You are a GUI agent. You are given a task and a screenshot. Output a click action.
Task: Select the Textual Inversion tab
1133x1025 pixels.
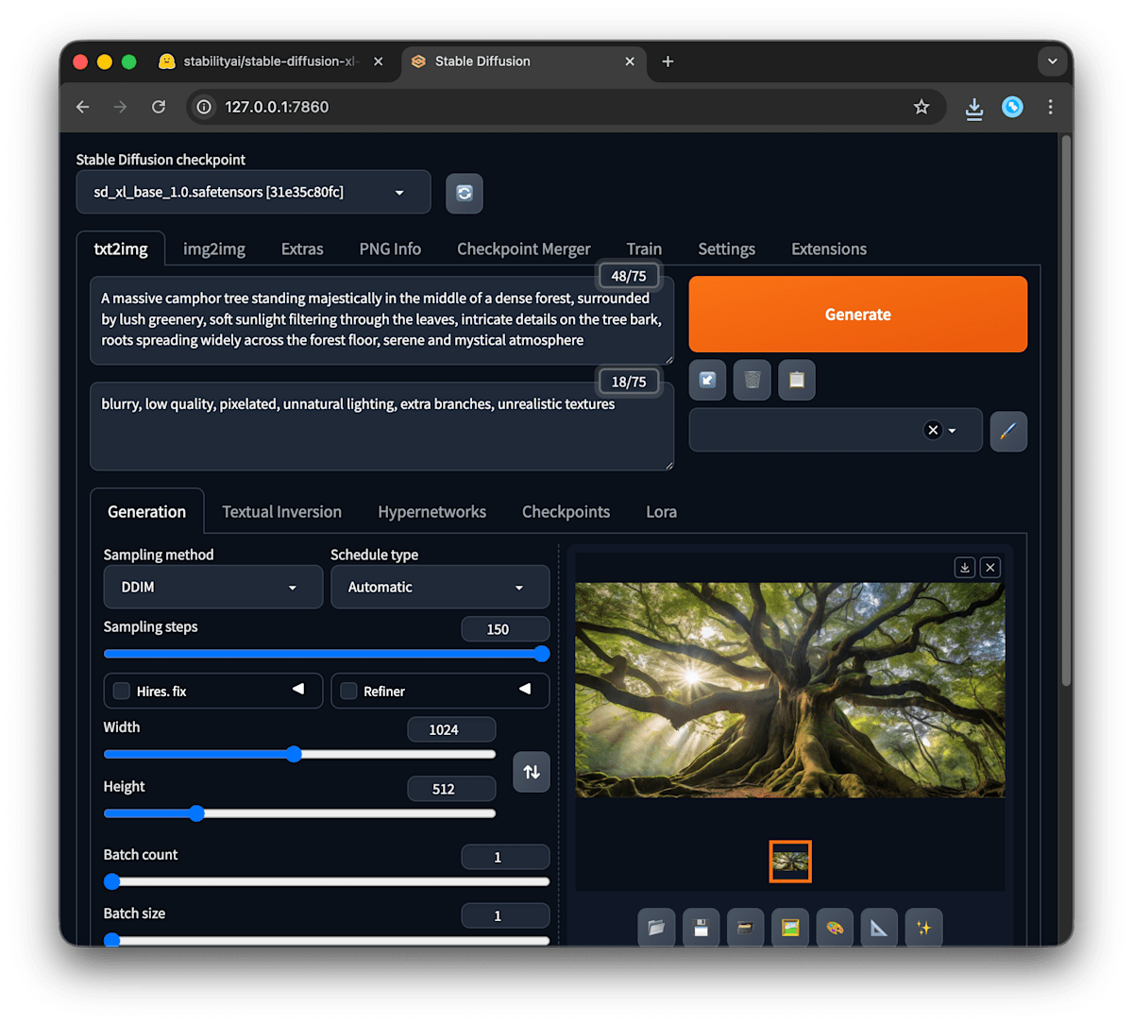pyautogui.click(x=281, y=511)
